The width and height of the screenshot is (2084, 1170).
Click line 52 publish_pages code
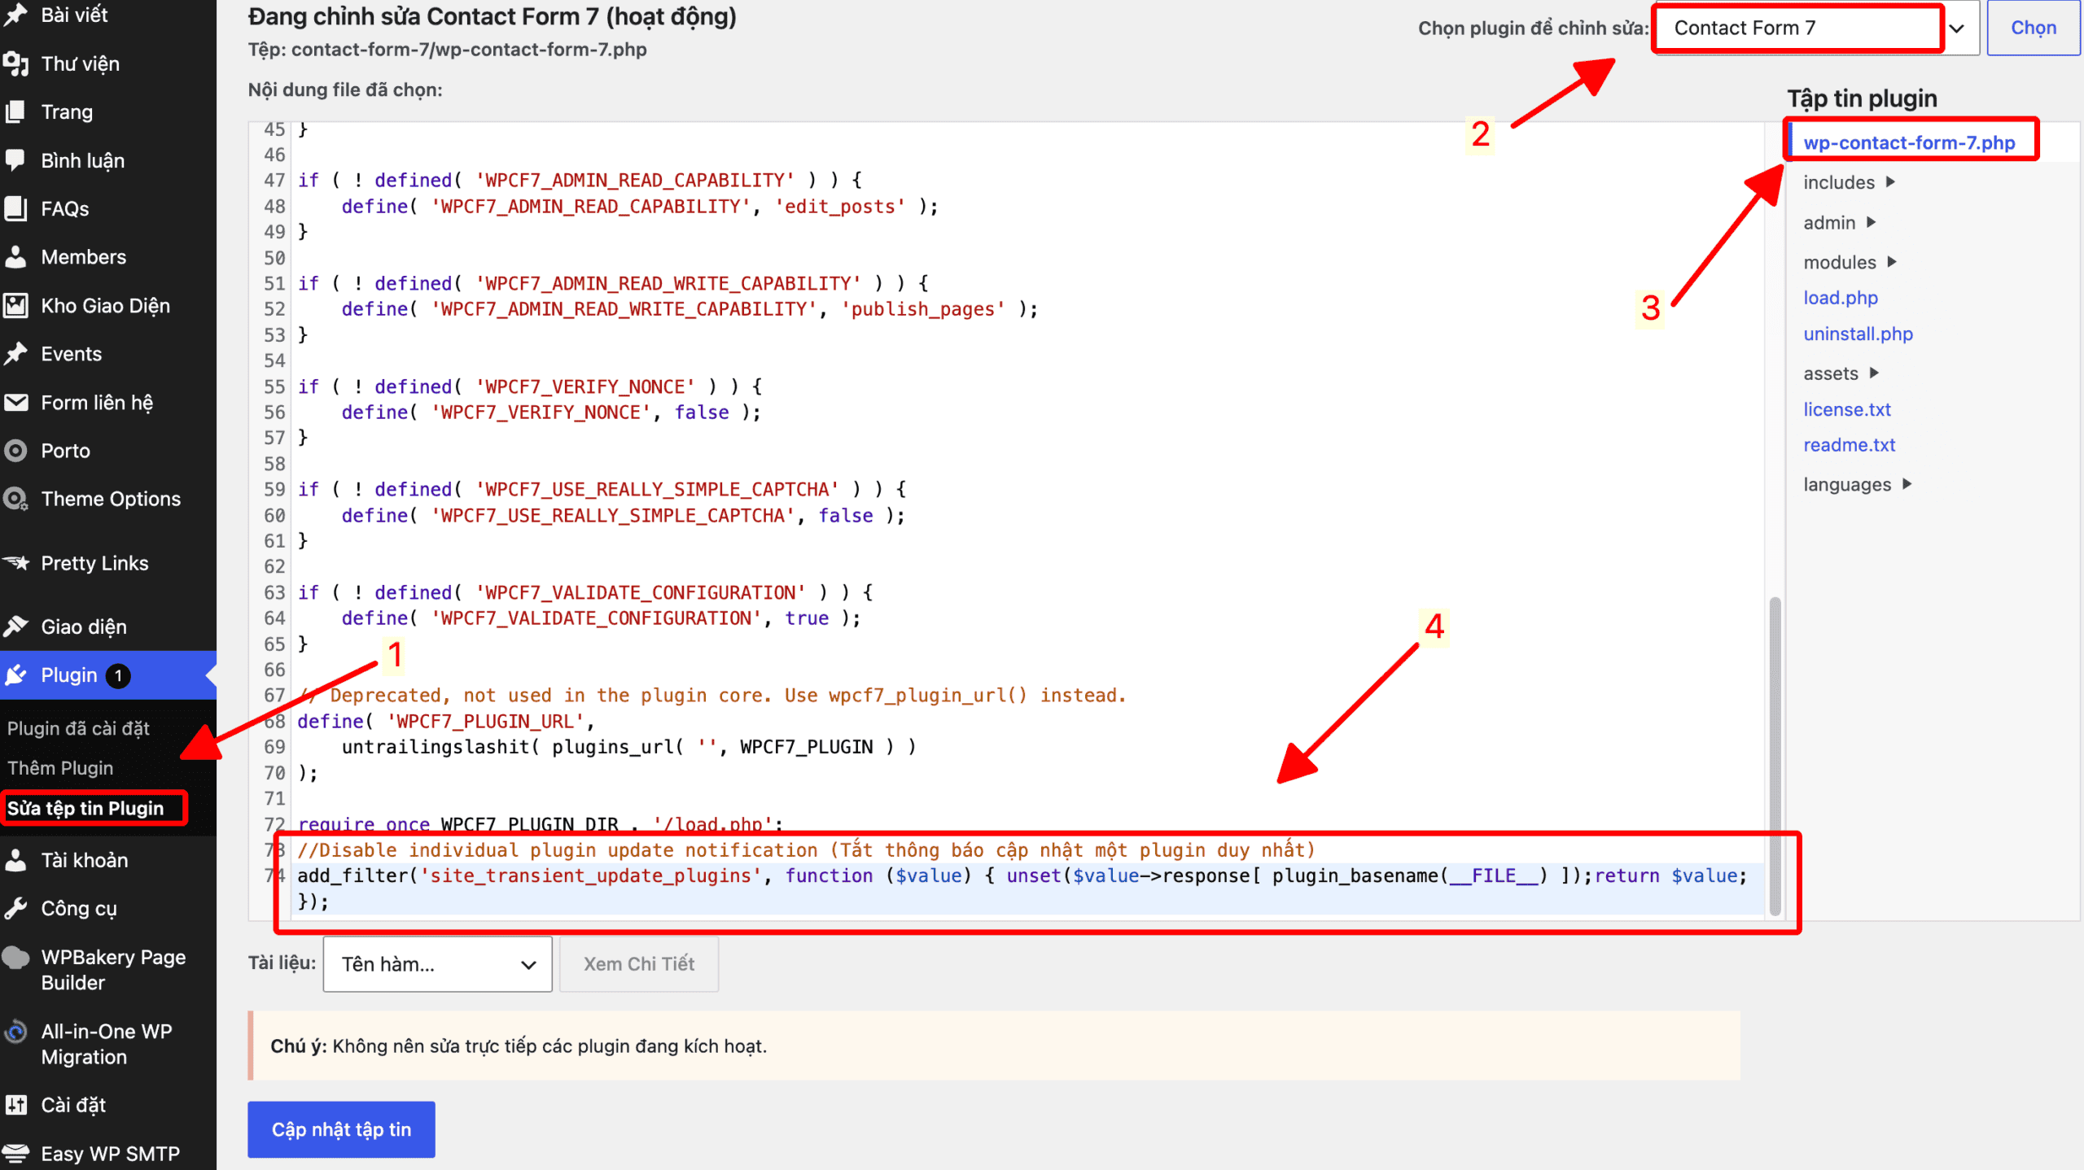[690, 309]
